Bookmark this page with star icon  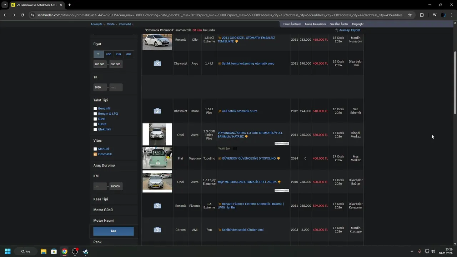[x=410, y=15]
